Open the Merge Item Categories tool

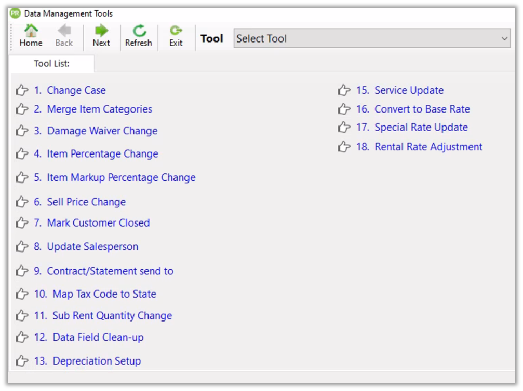click(x=99, y=109)
